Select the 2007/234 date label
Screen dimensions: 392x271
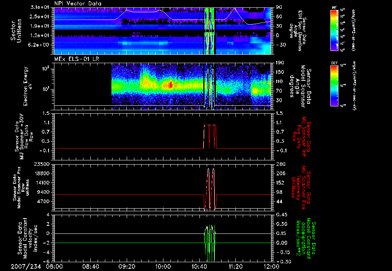point(26,266)
